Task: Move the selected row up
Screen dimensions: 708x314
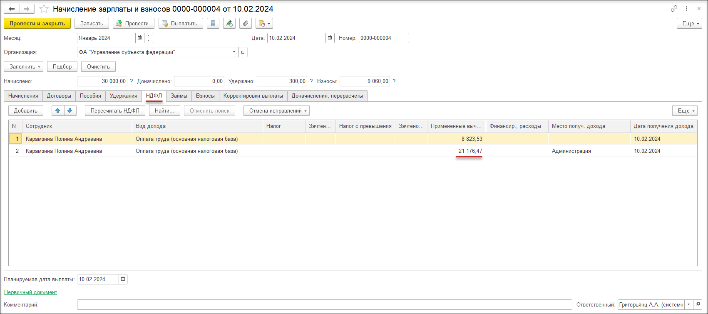Action: coord(58,110)
